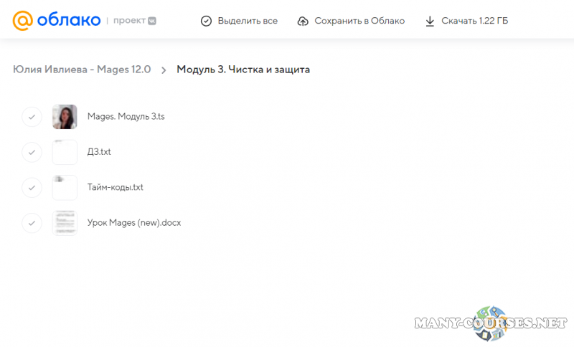Click the cloud upload save icon

303,21
